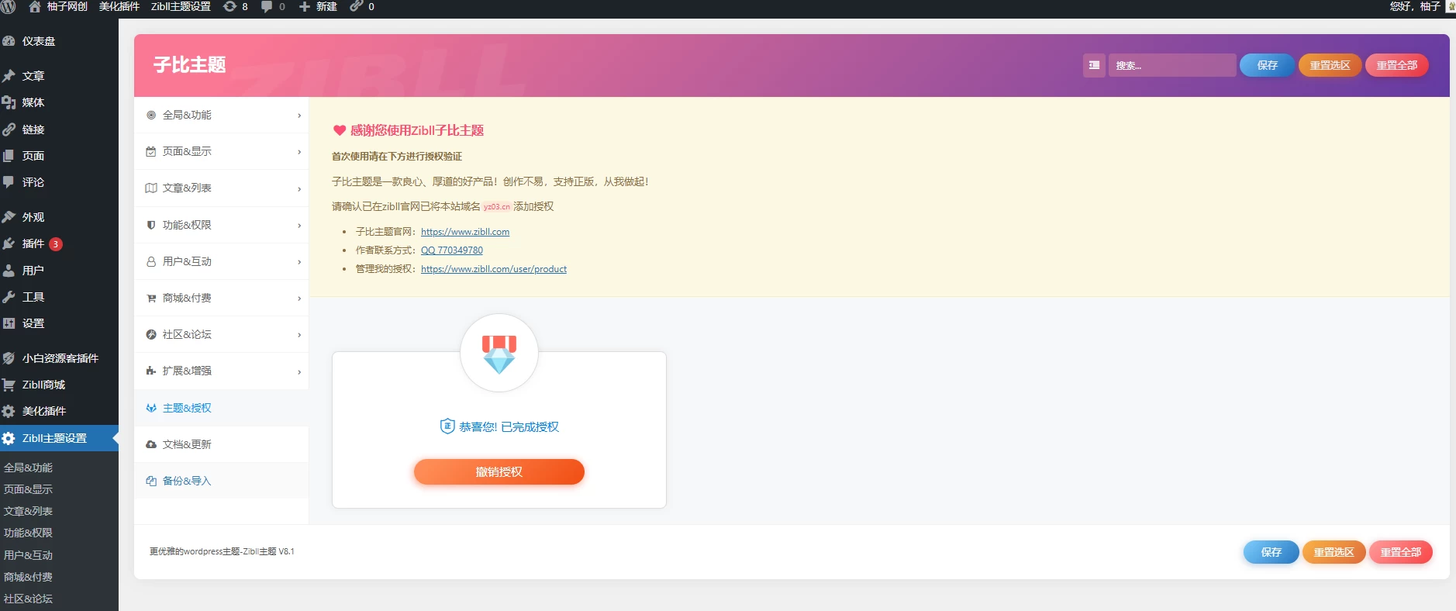Expand 文章&列表 settings section
Image resolution: width=1456 pixels, height=611 pixels.
(x=221, y=188)
